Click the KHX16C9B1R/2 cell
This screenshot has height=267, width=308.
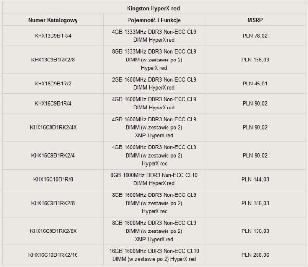point(53,84)
